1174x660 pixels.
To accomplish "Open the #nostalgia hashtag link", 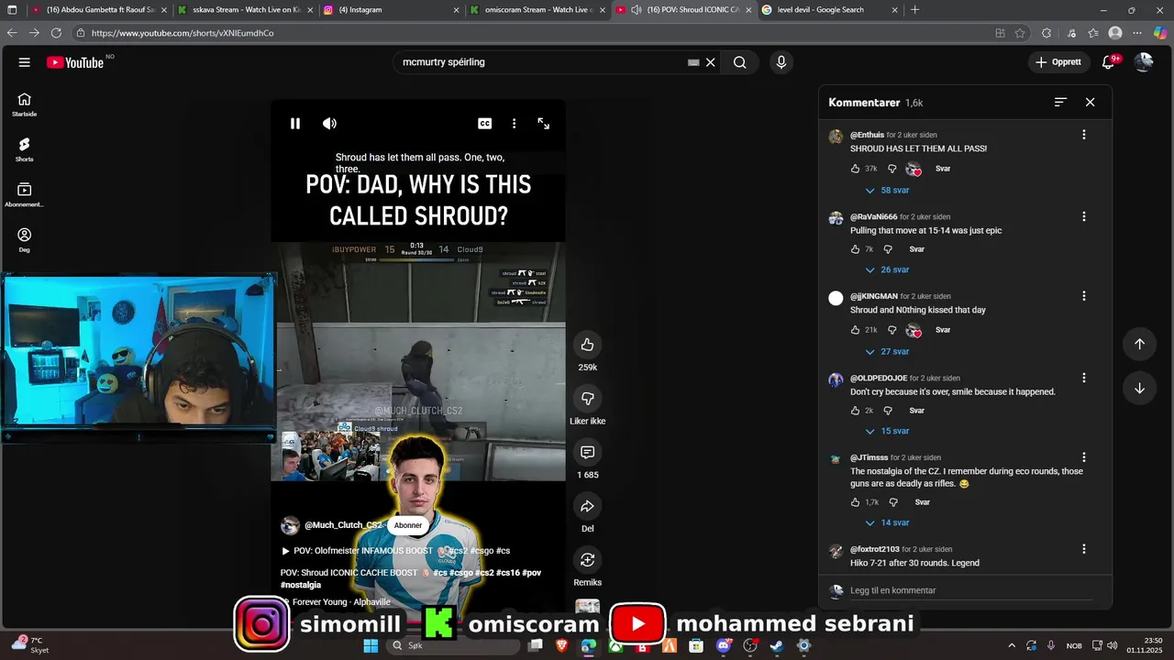I will [301, 585].
